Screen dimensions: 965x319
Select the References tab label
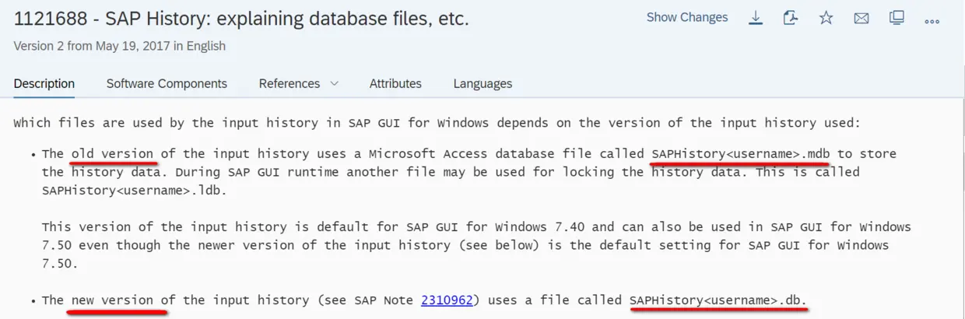tap(289, 83)
